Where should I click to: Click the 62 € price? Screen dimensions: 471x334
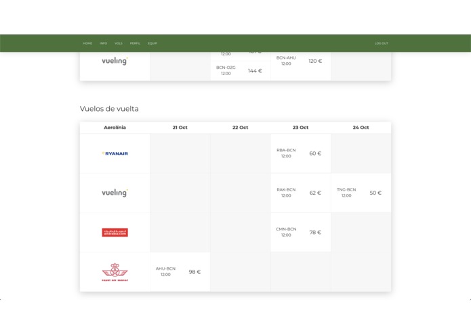click(315, 193)
